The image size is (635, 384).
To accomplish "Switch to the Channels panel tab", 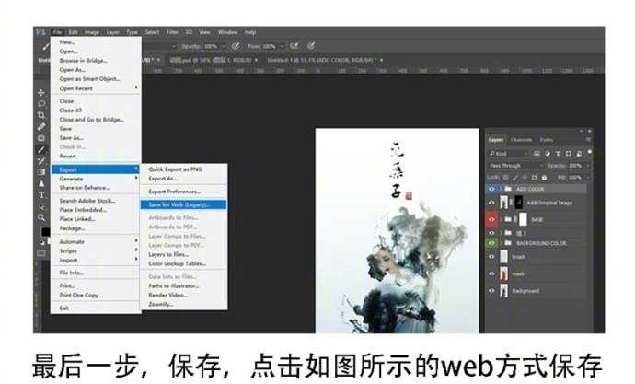I will (521, 140).
